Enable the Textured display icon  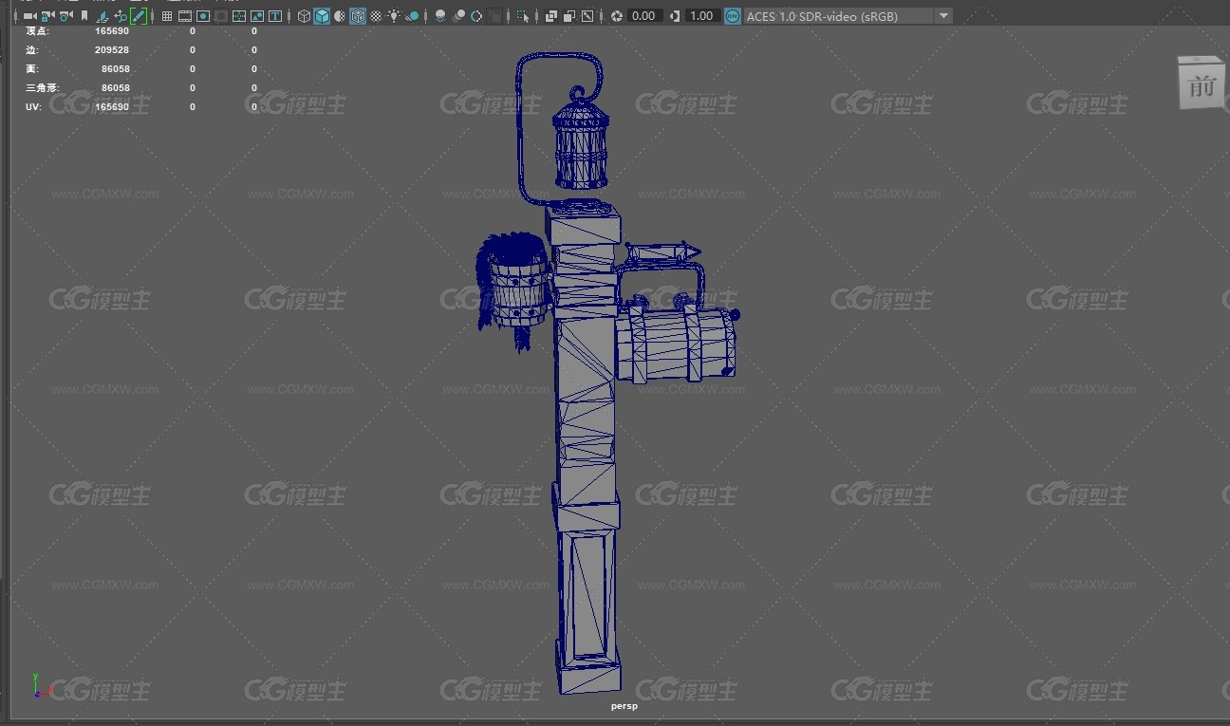376,16
